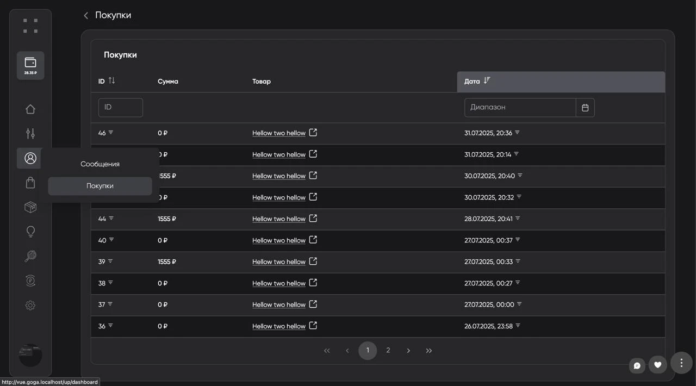Select Сообщения from the flyout menu
Viewport: 696px width, 386px height.
(100, 164)
